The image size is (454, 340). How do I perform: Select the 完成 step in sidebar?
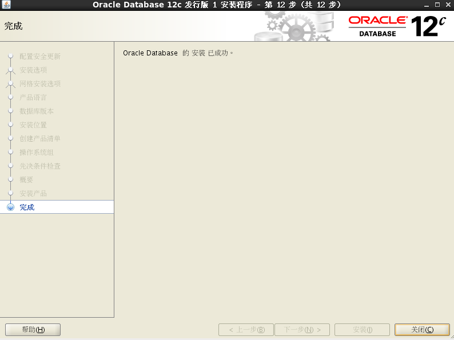[57, 207]
